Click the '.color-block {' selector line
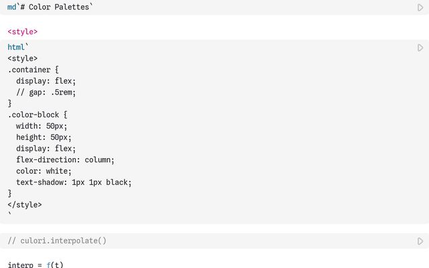429x268 pixels. tap(38, 115)
